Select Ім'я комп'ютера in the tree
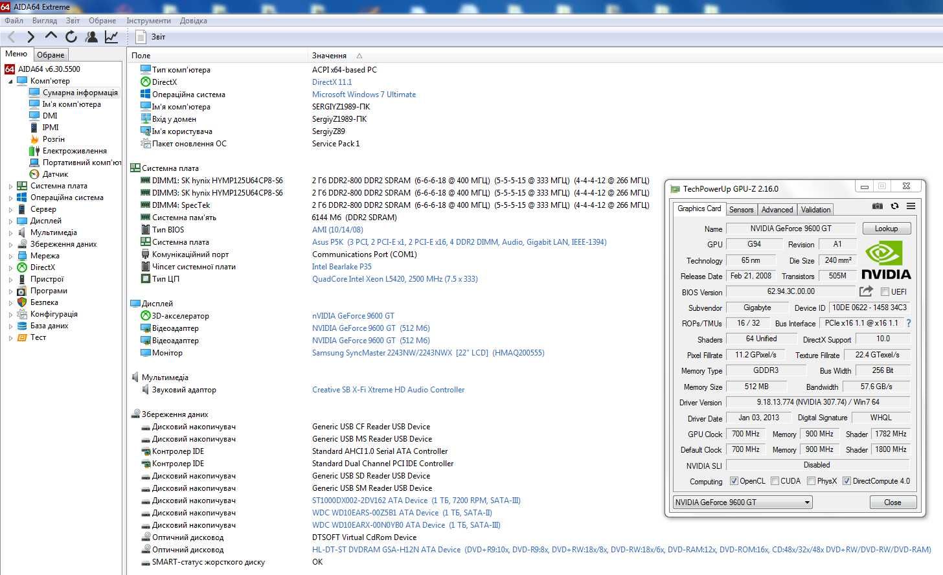This screenshot has width=943, height=575. 71,104
